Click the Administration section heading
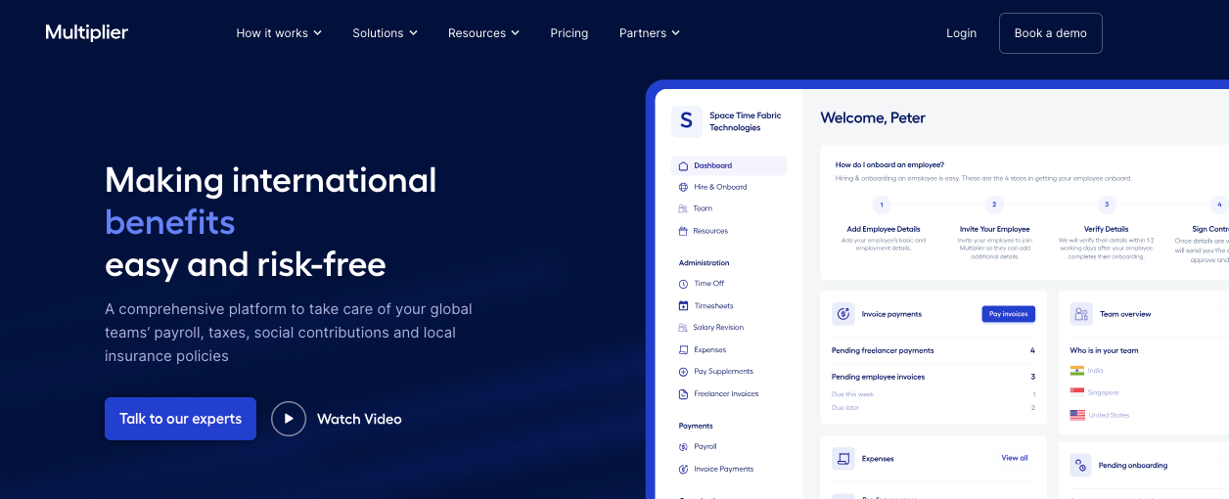 (x=705, y=262)
